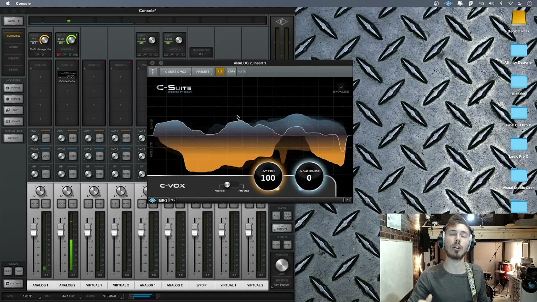The width and height of the screenshot is (537, 302).
Task: Click the POWER modifier button
Action: [x=13, y=88]
